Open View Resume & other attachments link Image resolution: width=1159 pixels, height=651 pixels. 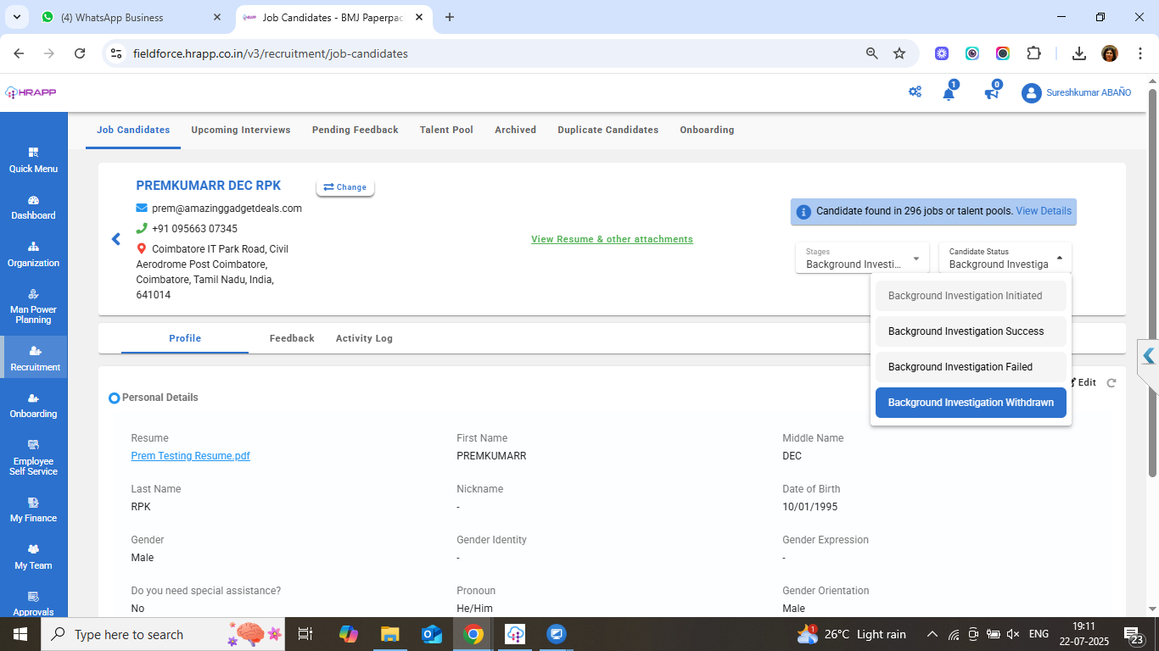point(612,239)
